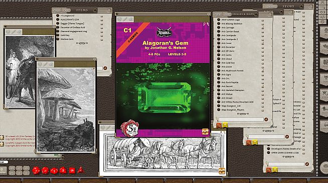Select Art: Skeletal Champion in Images list
328x183 pixels.
[233, 90]
